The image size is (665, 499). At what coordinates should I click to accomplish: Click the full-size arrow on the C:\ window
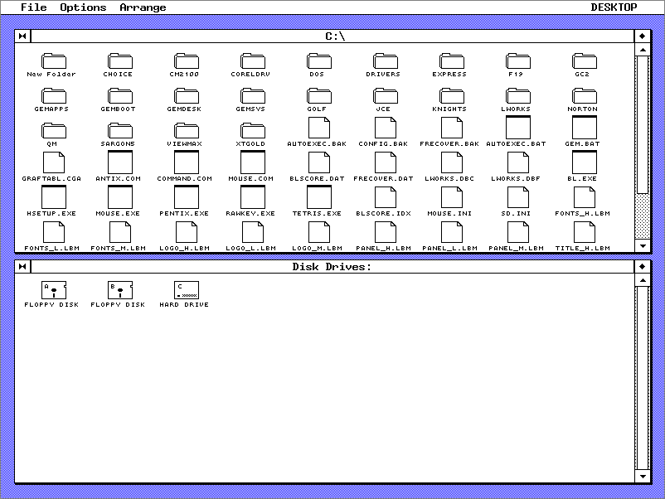(x=642, y=35)
